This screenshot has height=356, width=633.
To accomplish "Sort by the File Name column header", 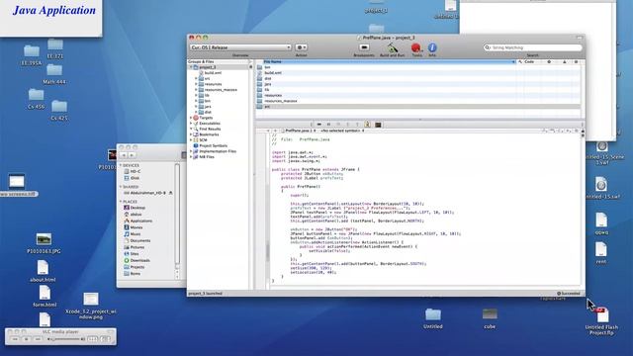I will tap(389, 61).
